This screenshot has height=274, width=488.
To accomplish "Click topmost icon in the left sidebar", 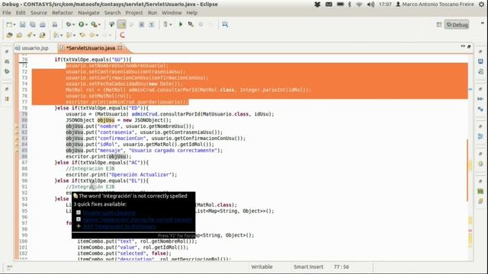I will point(7,52).
